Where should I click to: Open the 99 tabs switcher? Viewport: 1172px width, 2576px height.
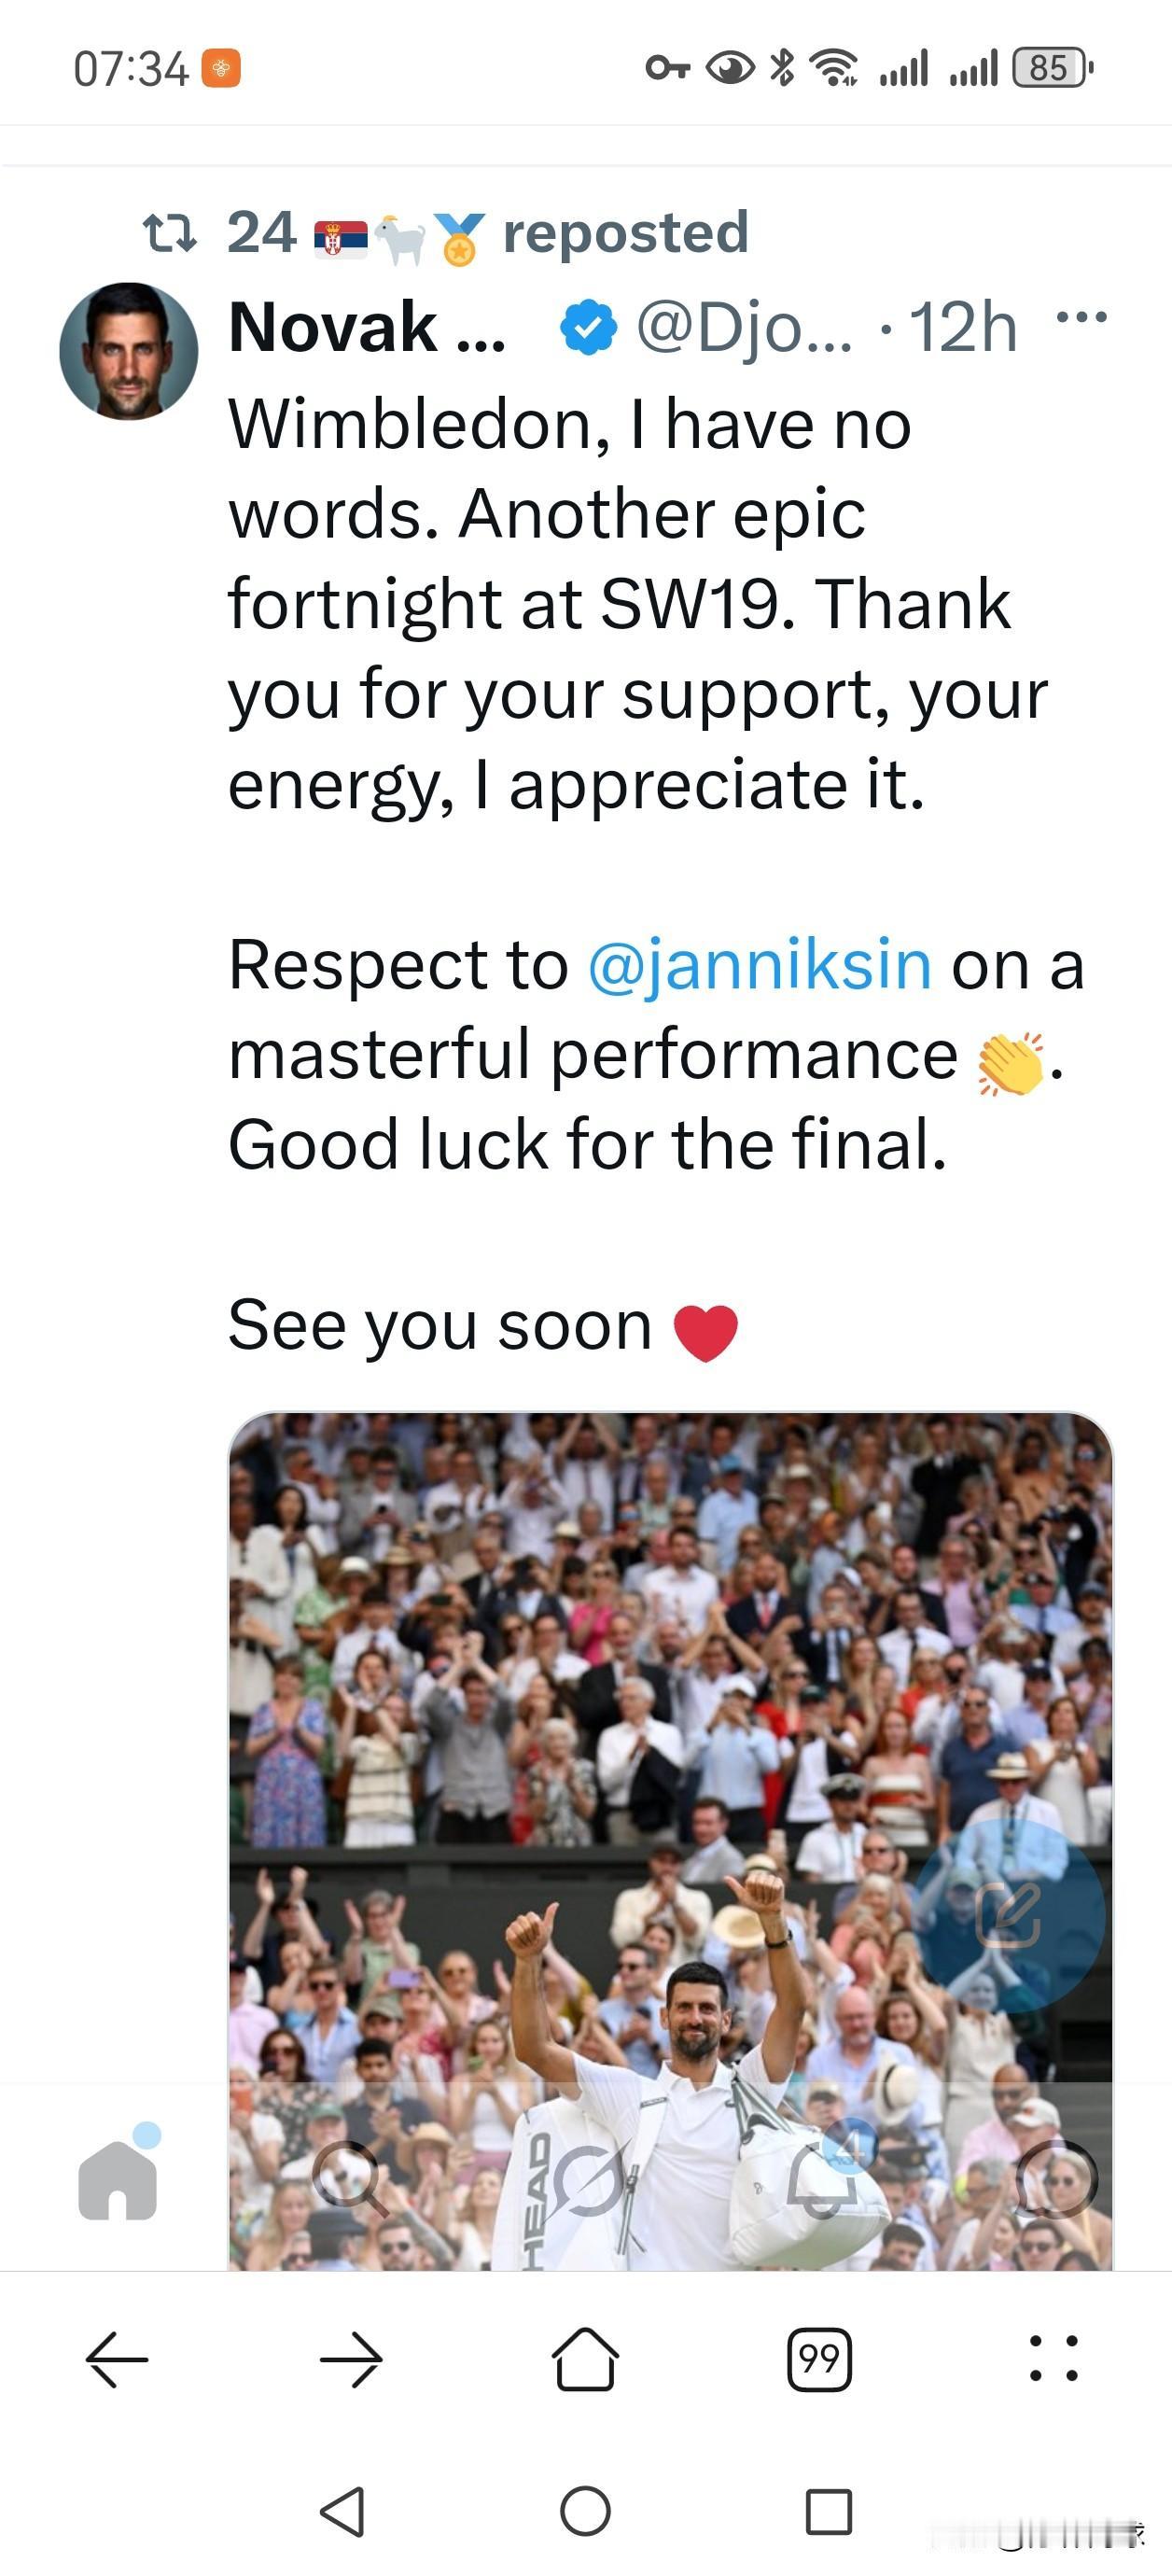[819, 2359]
